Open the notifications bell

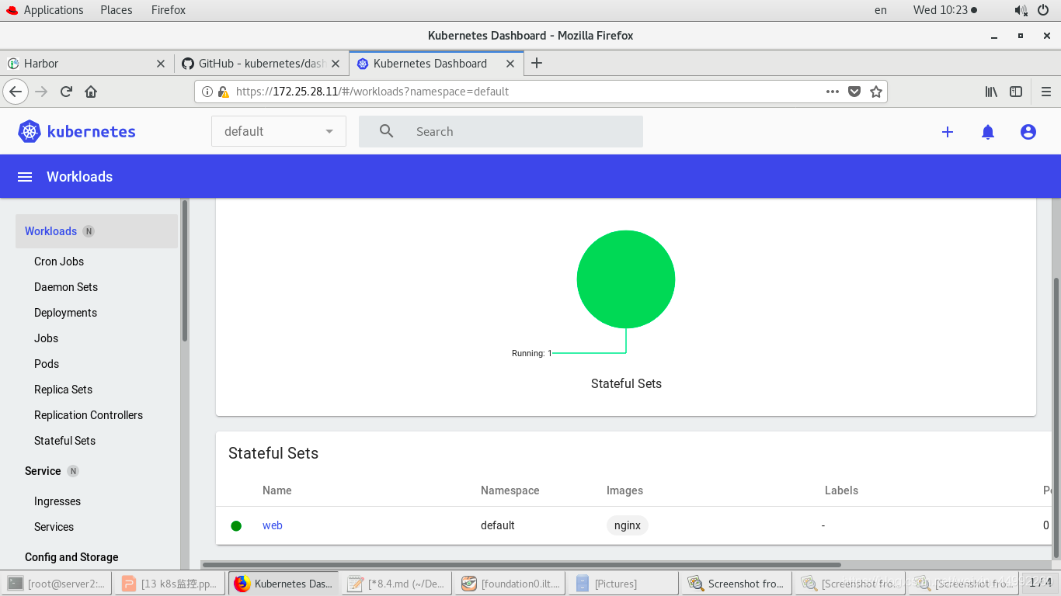pyautogui.click(x=988, y=132)
